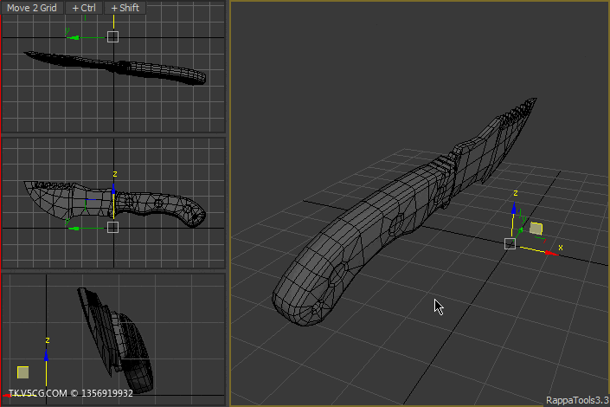Click the blue Z arrow in middle-left viewport
Screen dimensions: 610x407
tap(113, 189)
